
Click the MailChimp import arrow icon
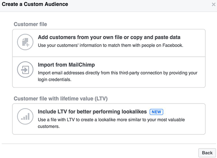coord(25,69)
